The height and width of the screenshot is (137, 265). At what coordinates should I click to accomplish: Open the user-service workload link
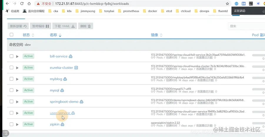click(x=60, y=113)
